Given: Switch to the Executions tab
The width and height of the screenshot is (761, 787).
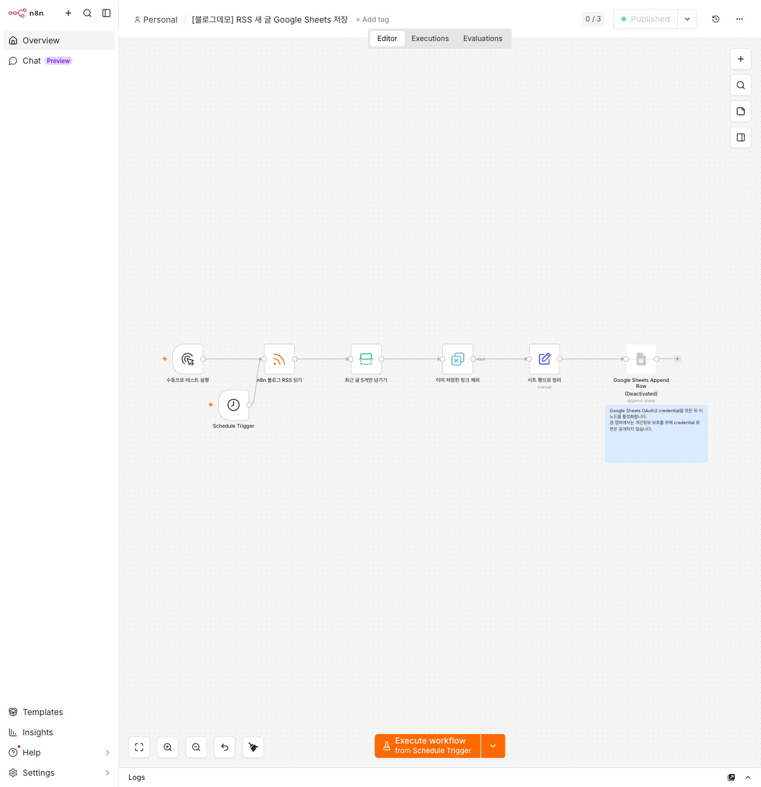Looking at the screenshot, I should pos(430,39).
